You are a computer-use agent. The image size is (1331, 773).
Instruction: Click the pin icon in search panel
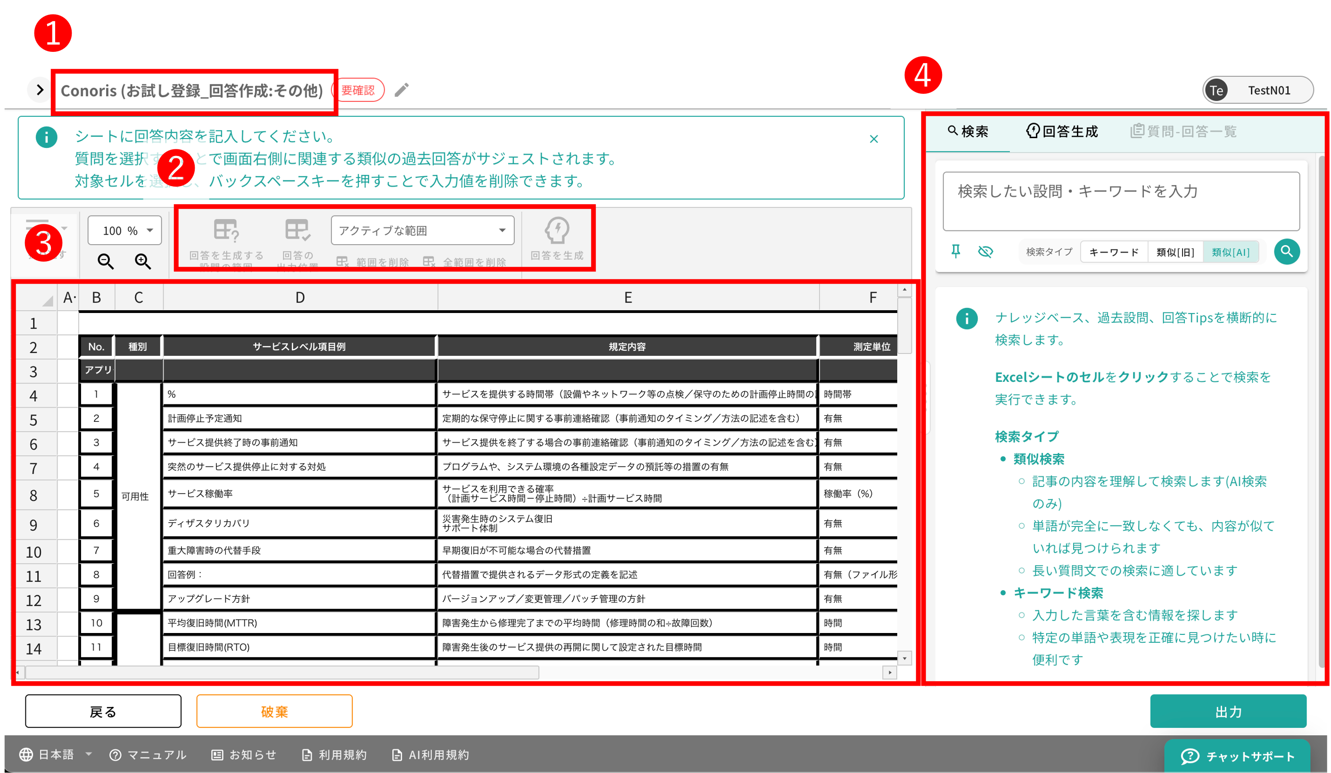[x=956, y=251]
